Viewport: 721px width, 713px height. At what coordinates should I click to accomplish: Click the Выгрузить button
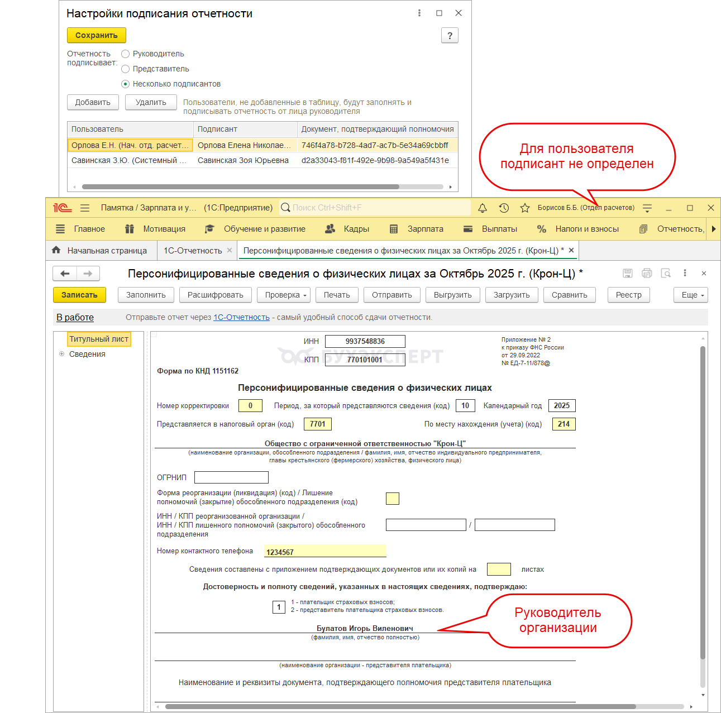click(453, 295)
